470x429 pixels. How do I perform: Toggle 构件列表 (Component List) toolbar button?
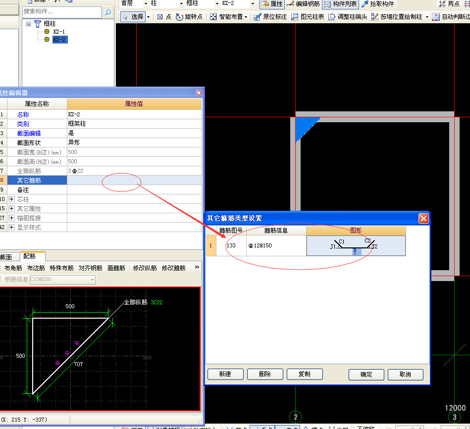click(x=341, y=4)
